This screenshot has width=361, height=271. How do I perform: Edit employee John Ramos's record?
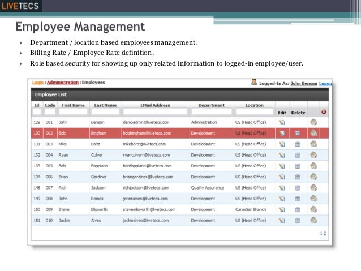(x=282, y=199)
